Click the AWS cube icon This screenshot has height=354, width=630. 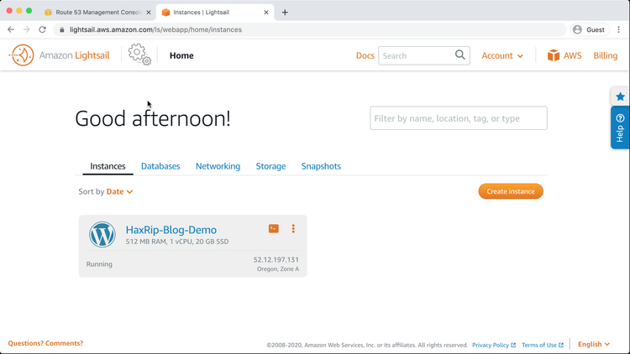(x=554, y=55)
